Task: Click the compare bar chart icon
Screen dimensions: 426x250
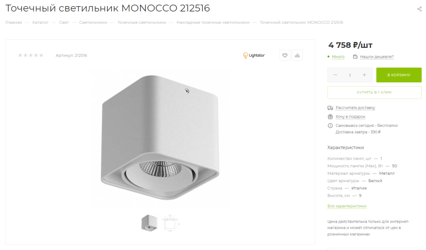Action: (297, 55)
